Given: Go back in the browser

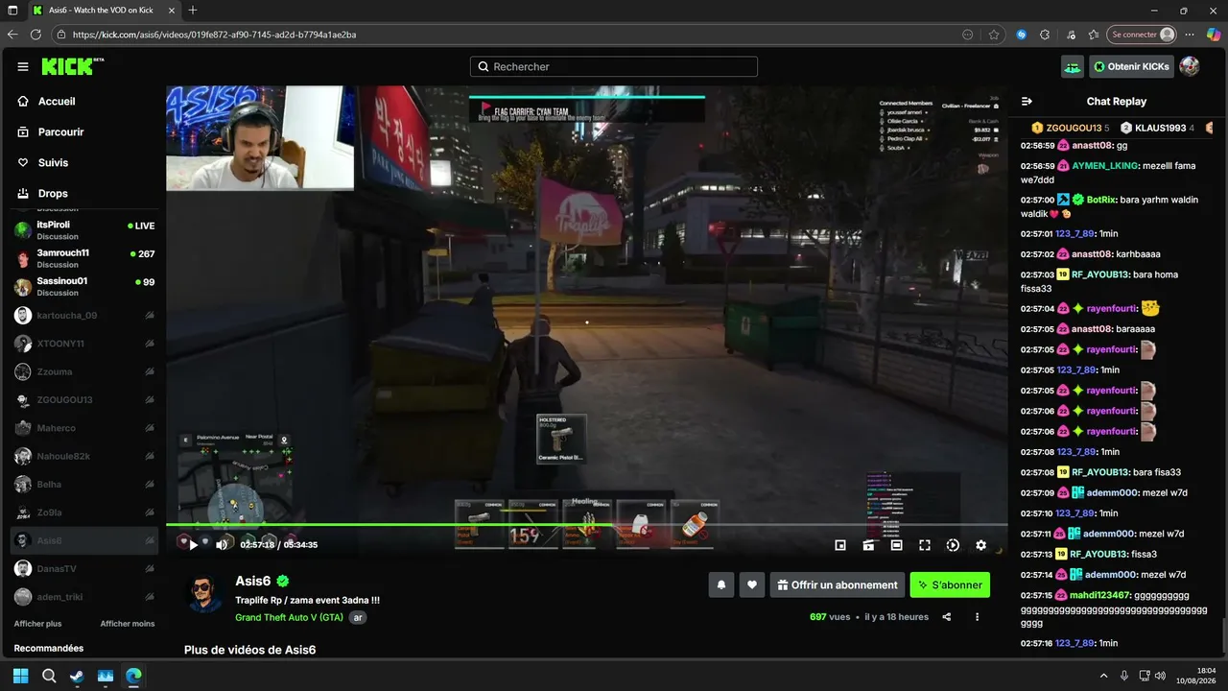Looking at the screenshot, I should (12, 35).
